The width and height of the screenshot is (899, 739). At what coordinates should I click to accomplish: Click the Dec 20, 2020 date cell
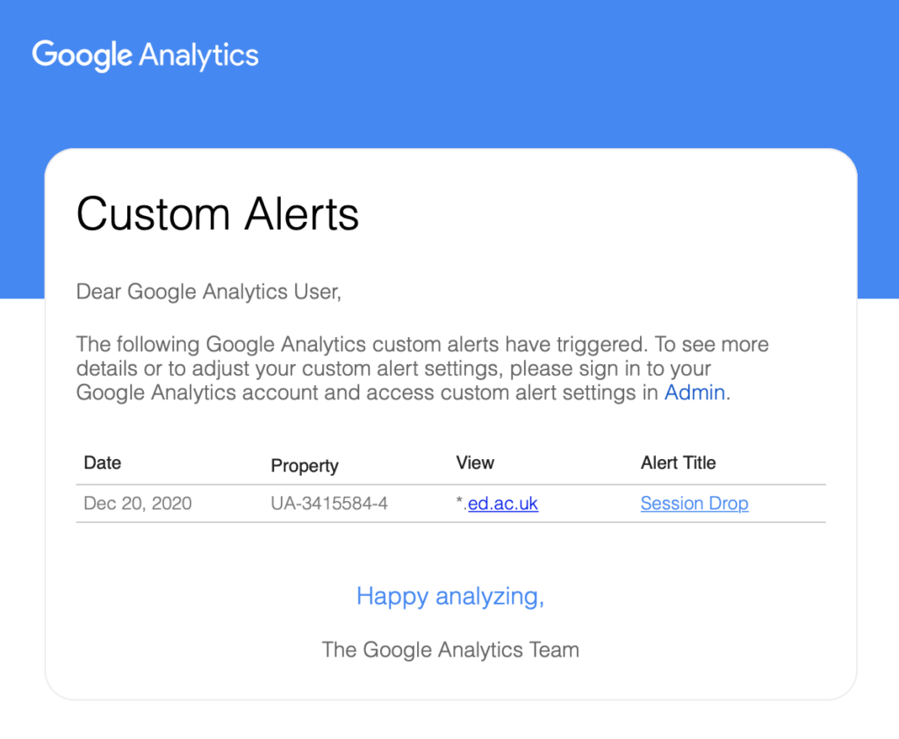coord(138,504)
